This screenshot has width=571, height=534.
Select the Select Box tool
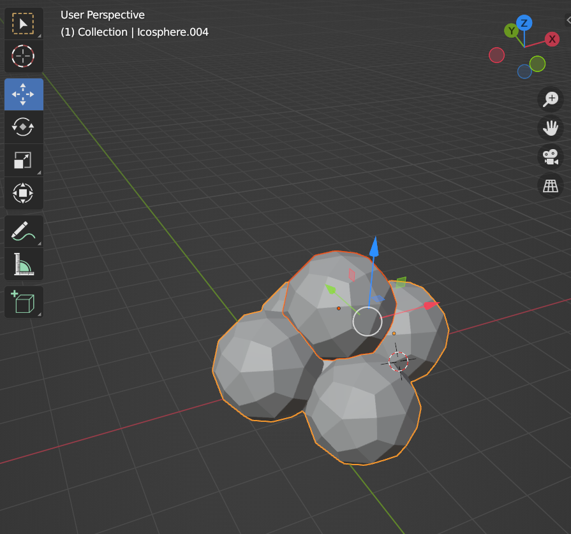[x=24, y=24]
